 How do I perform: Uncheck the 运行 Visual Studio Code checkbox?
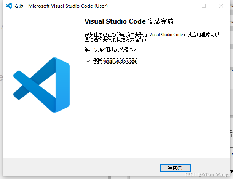(x=88, y=61)
